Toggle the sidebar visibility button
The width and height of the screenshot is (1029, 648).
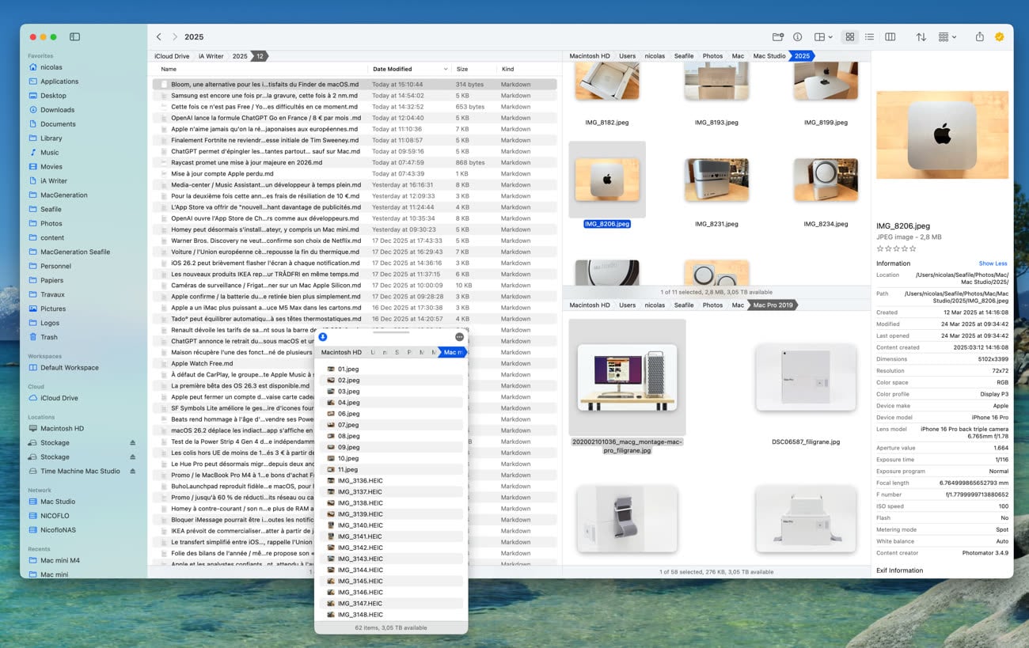[x=74, y=36]
